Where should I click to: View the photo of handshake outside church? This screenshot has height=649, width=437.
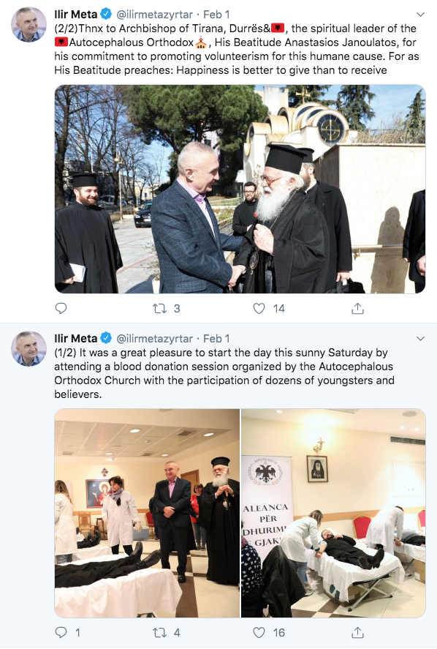tap(240, 190)
